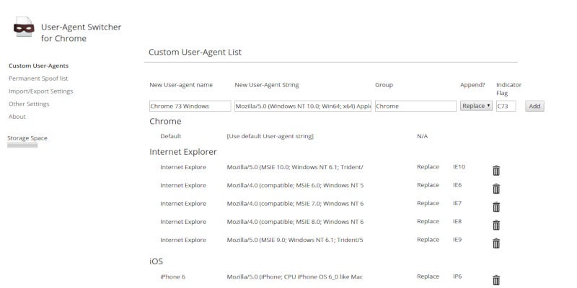Click the N/A value in Default row
The width and height of the screenshot is (577, 288).
click(x=422, y=136)
